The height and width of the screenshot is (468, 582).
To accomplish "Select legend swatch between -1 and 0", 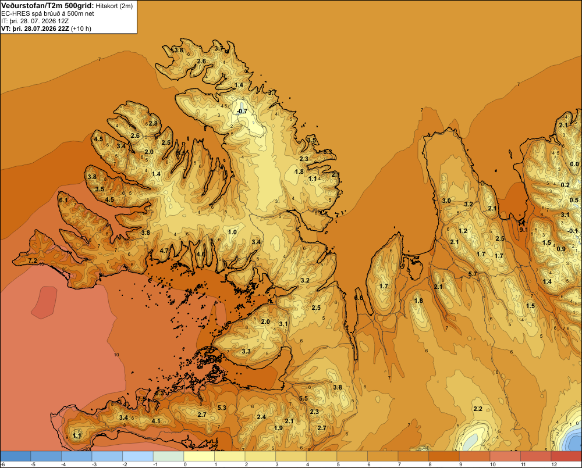I will pyautogui.click(x=169, y=456).
